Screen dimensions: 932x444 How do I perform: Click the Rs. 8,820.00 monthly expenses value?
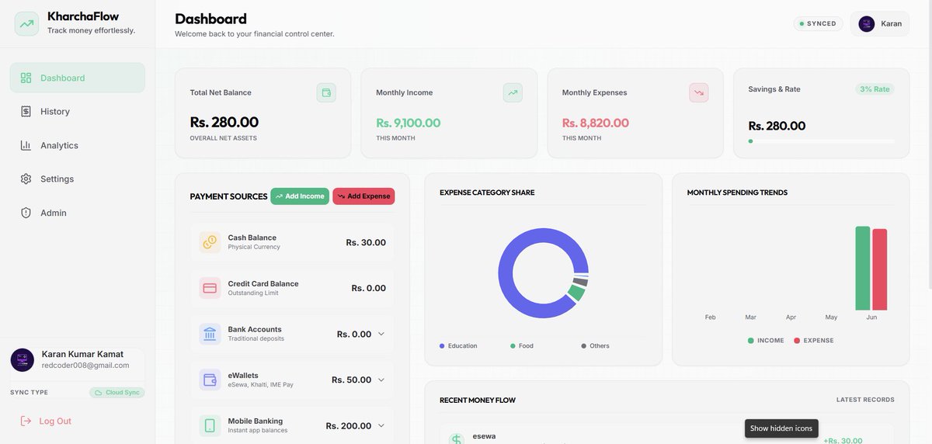click(x=596, y=123)
